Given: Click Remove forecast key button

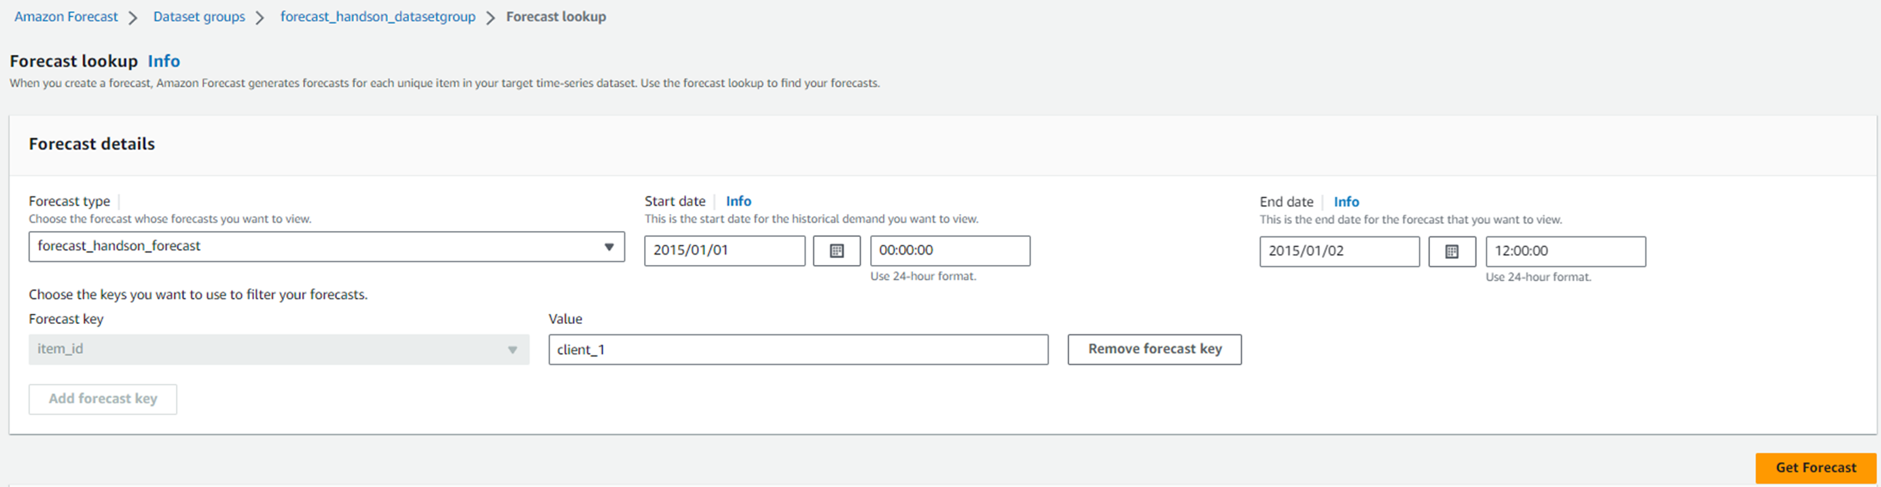Looking at the screenshot, I should click(1153, 349).
